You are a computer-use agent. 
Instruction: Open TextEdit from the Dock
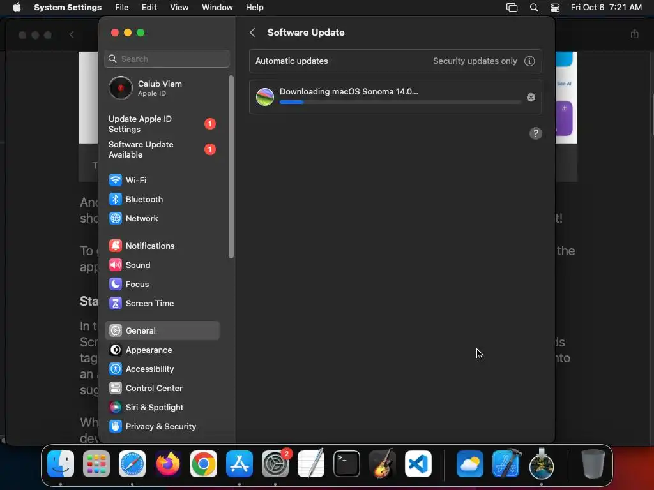click(311, 464)
